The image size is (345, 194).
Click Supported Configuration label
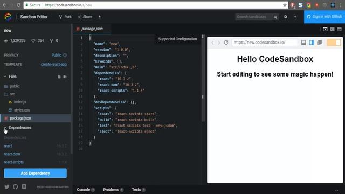pos(177,39)
